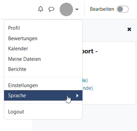The height and width of the screenshot is (131, 137).
Task: Collapse user menu via chevron arrow
Action: coord(77,9)
